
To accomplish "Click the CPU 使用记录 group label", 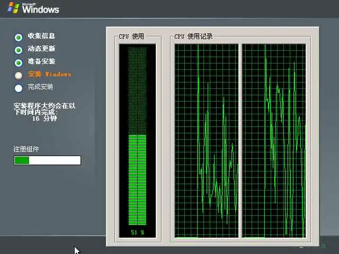I will pos(193,37).
